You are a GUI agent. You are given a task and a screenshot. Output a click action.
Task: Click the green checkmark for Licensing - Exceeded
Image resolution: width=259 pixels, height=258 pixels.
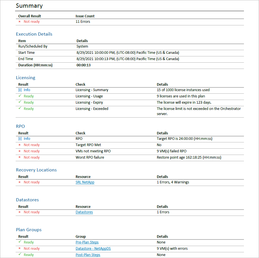click(20, 108)
